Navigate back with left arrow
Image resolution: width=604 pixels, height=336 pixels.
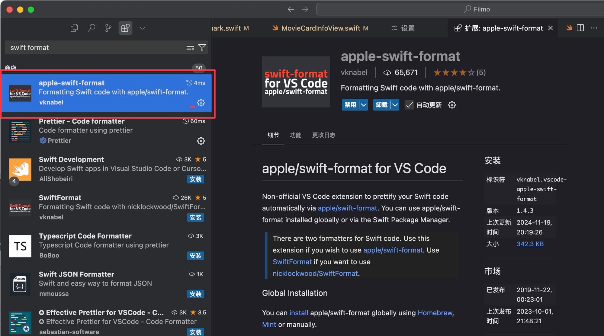pyautogui.click(x=291, y=9)
